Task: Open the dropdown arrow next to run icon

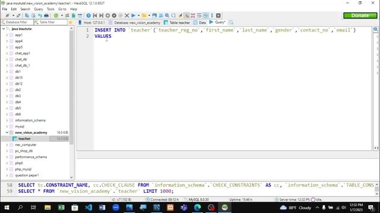Action: point(138,15)
